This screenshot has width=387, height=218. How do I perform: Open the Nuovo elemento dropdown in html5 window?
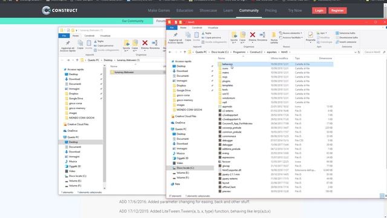click(x=290, y=33)
